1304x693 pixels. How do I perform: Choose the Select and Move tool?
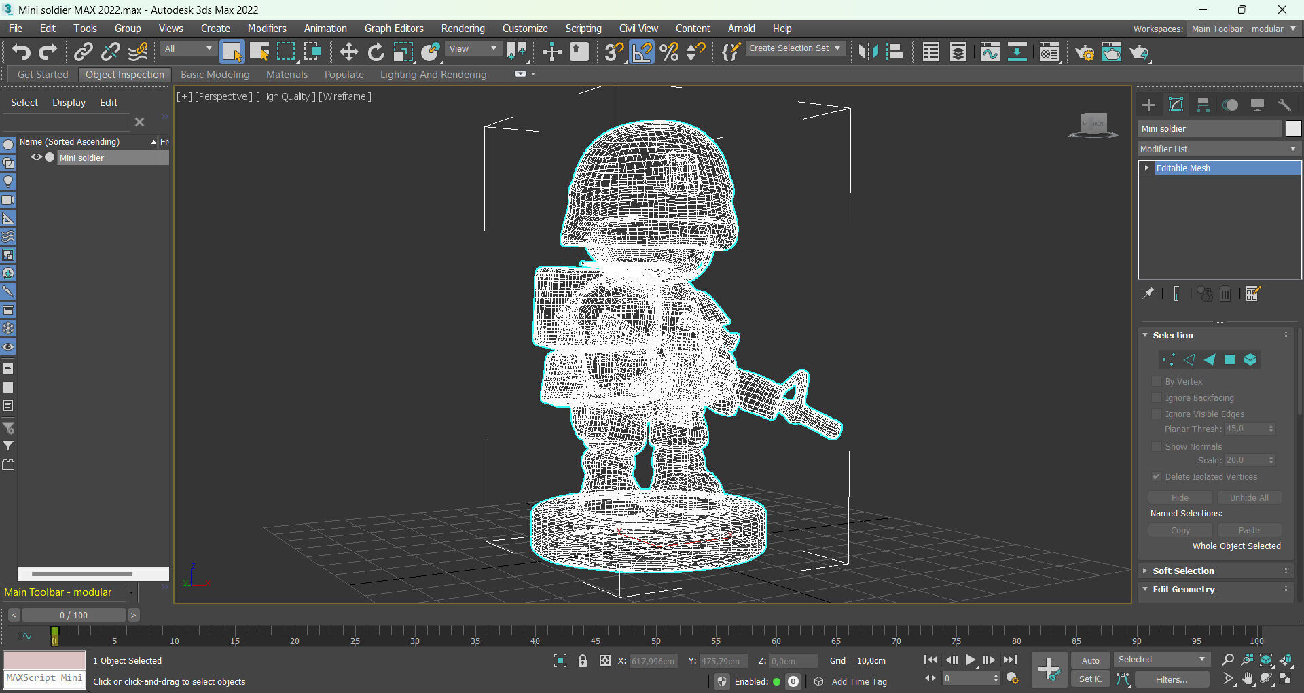pyautogui.click(x=348, y=52)
